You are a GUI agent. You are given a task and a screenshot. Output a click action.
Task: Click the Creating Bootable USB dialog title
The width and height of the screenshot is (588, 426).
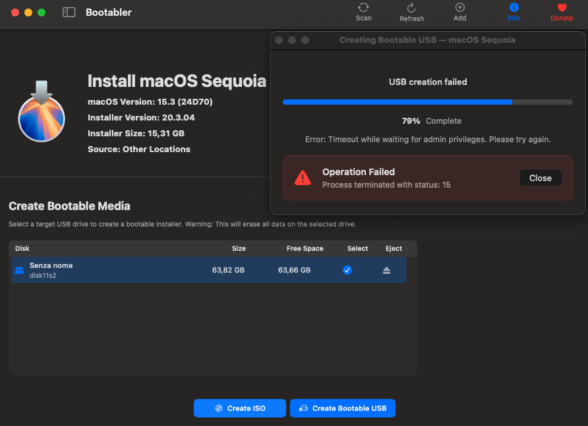427,40
